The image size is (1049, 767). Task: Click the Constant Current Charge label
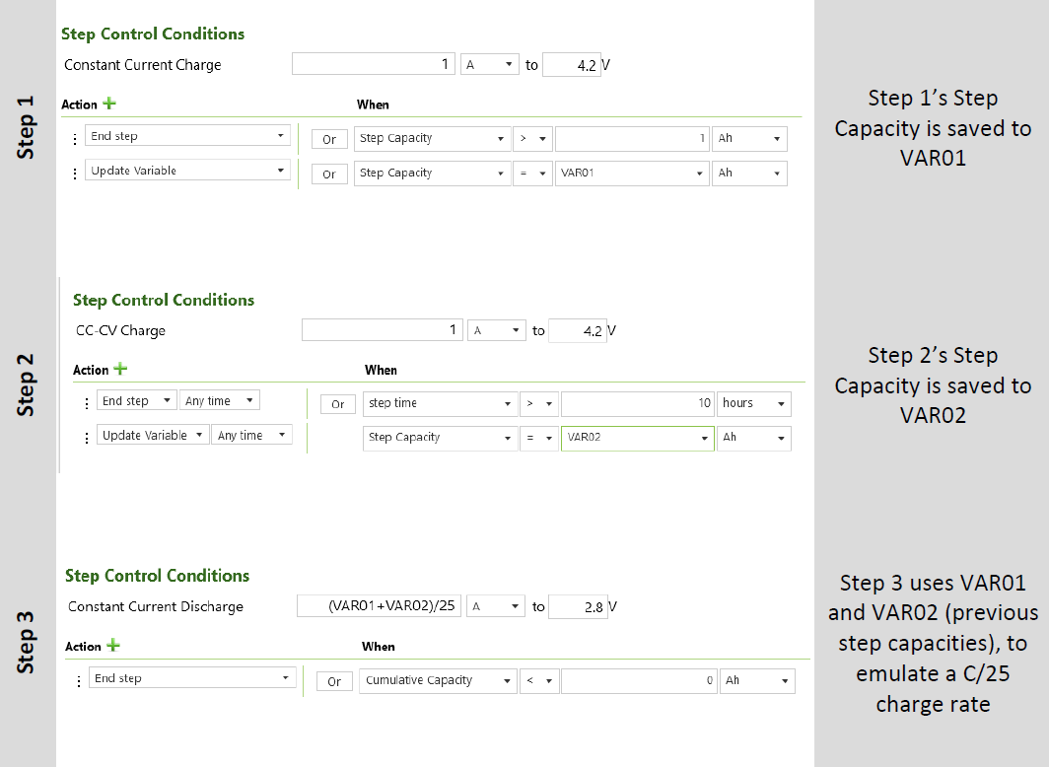(x=143, y=65)
